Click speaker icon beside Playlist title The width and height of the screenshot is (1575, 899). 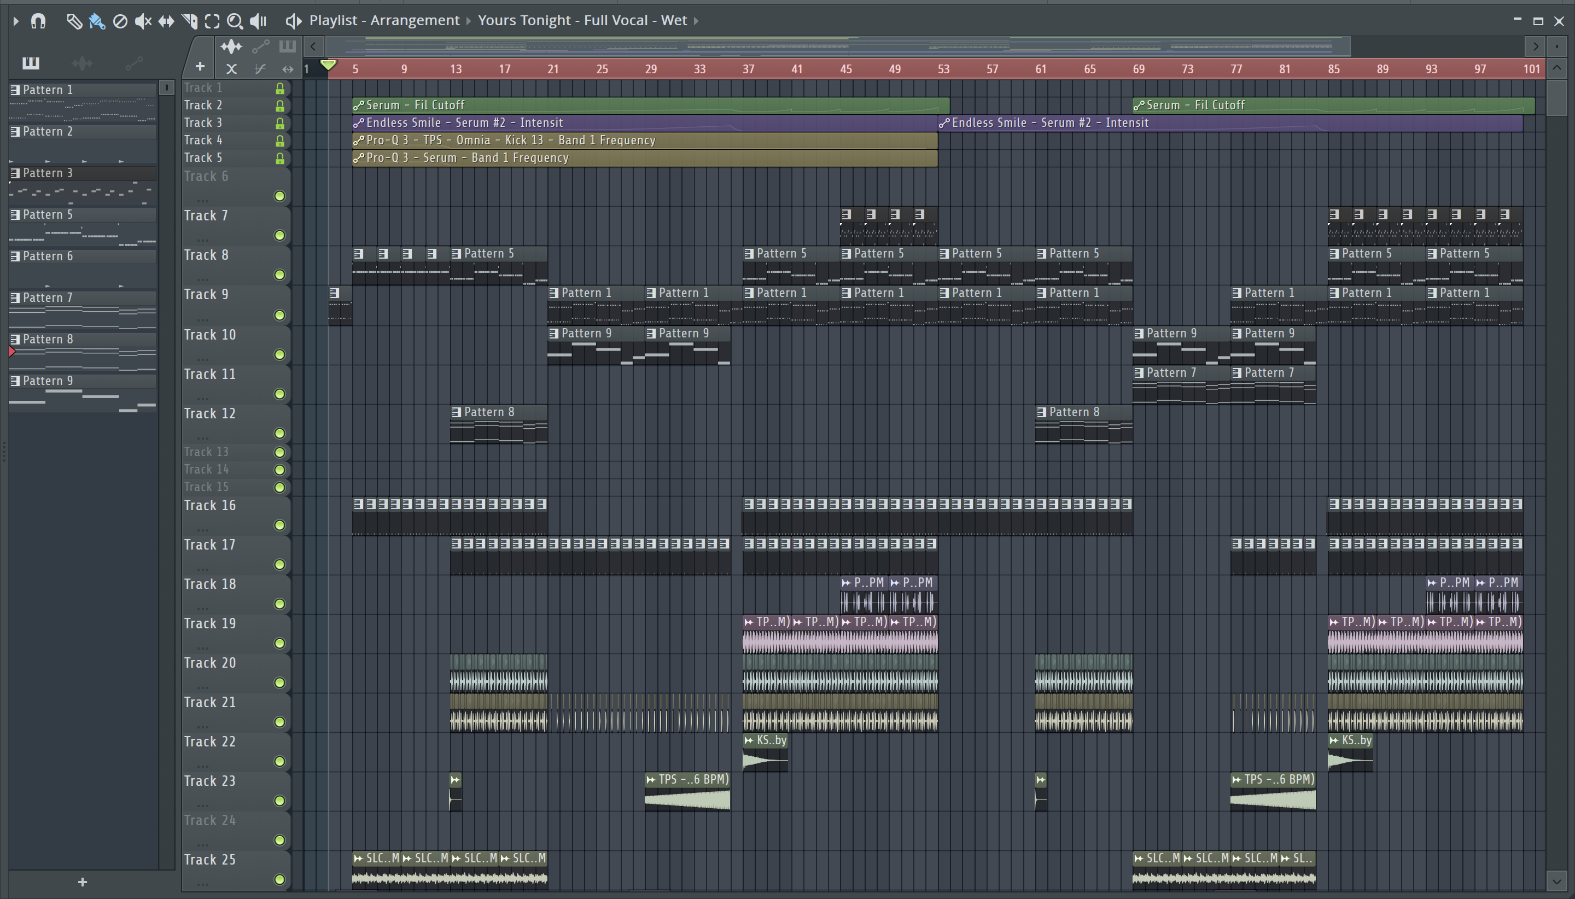point(293,21)
